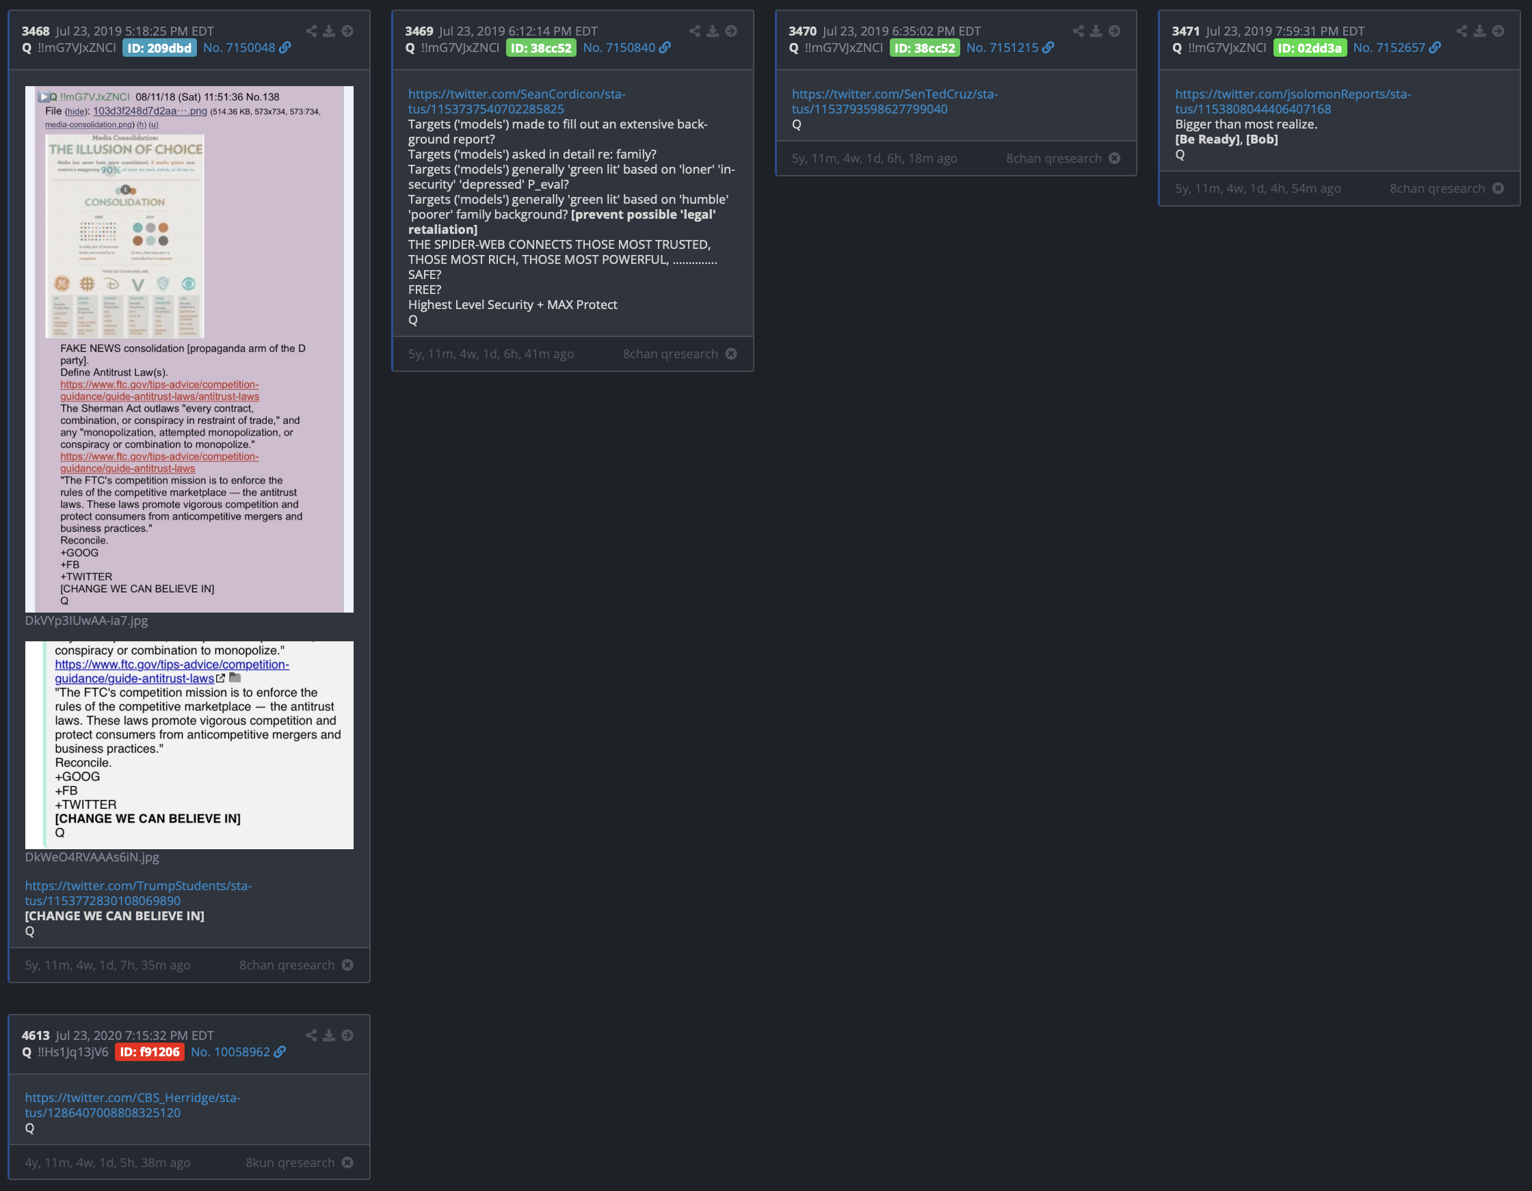
Task: Click the x icon beside 8chan qresearch in post 3469
Action: pos(731,353)
